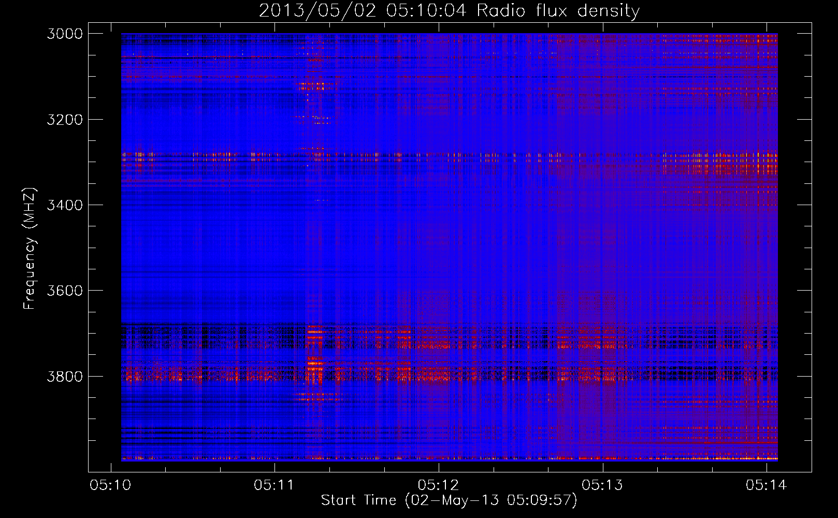Click the 05:10 time tick label

pos(110,485)
